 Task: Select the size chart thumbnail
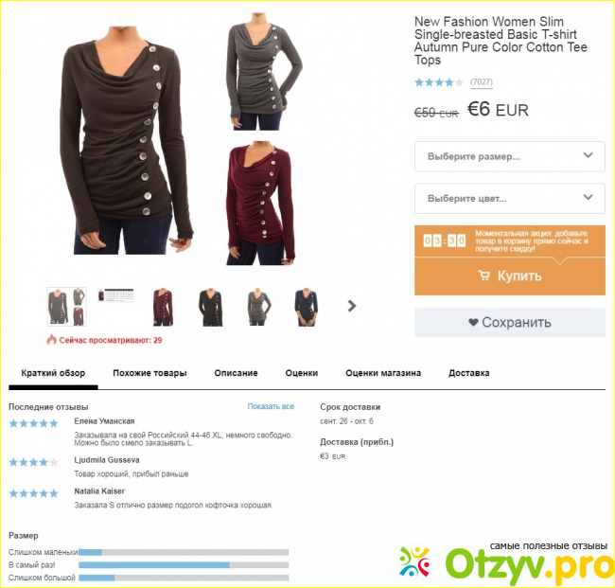(115, 295)
